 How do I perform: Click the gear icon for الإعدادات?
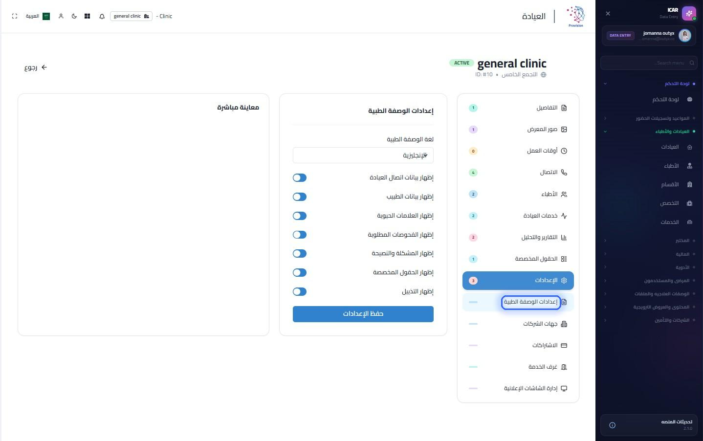pyautogui.click(x=564, y=281)
